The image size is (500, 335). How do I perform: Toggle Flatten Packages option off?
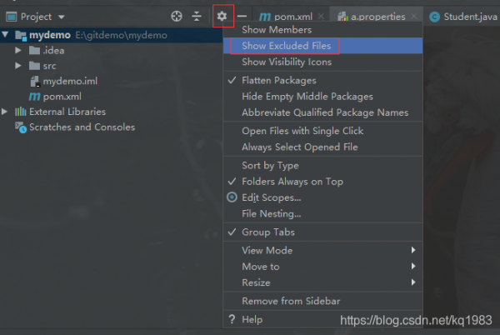click(x=278, y=80)
